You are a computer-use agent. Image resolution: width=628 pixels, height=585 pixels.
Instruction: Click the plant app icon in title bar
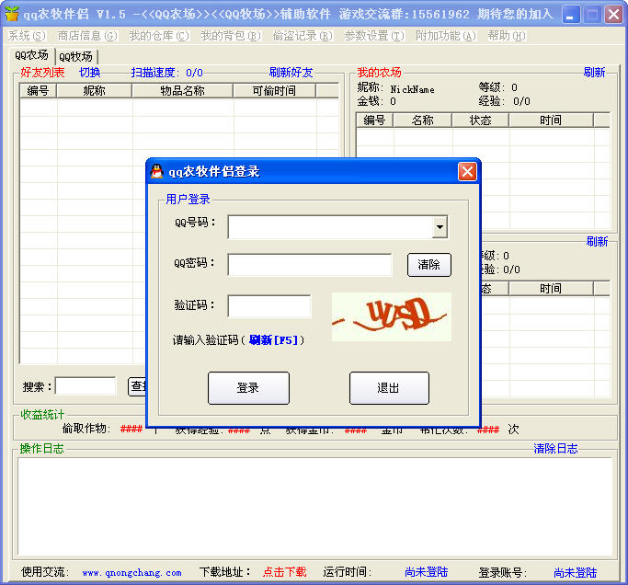(x=12, y=14)
